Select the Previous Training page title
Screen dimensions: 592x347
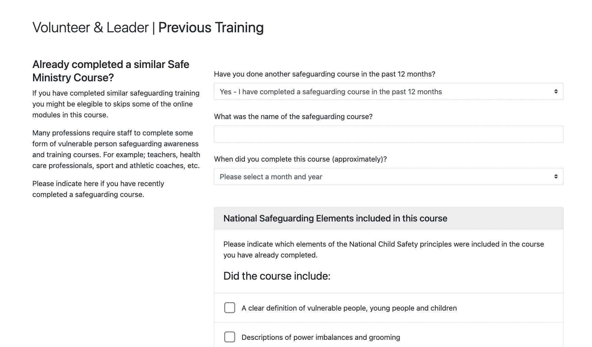click(x=147, y=27)
